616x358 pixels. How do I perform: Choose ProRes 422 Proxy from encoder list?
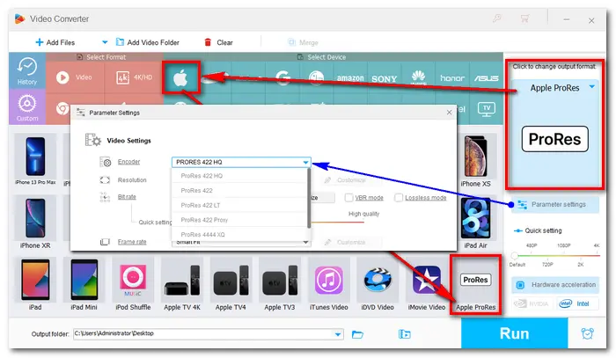pyautogui.click(x=239, y=220)
